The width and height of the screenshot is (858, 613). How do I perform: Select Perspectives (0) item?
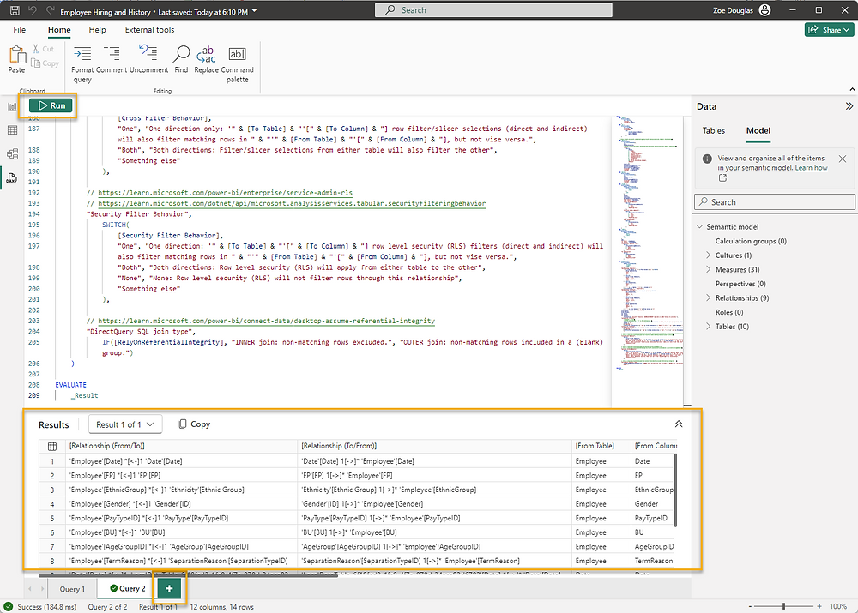pos(740,284)
